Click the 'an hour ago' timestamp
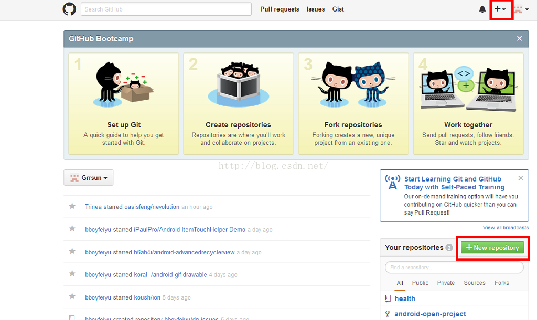The width and height of the screenshot is (537, 320). coord(197,207)
